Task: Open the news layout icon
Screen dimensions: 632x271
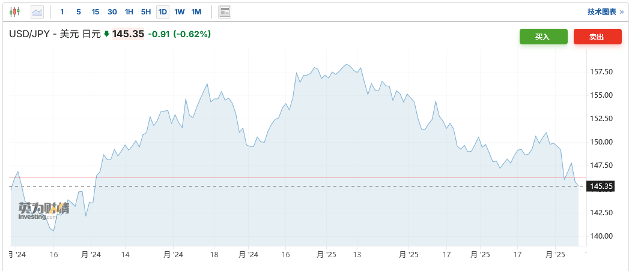Action: [225, 11]
